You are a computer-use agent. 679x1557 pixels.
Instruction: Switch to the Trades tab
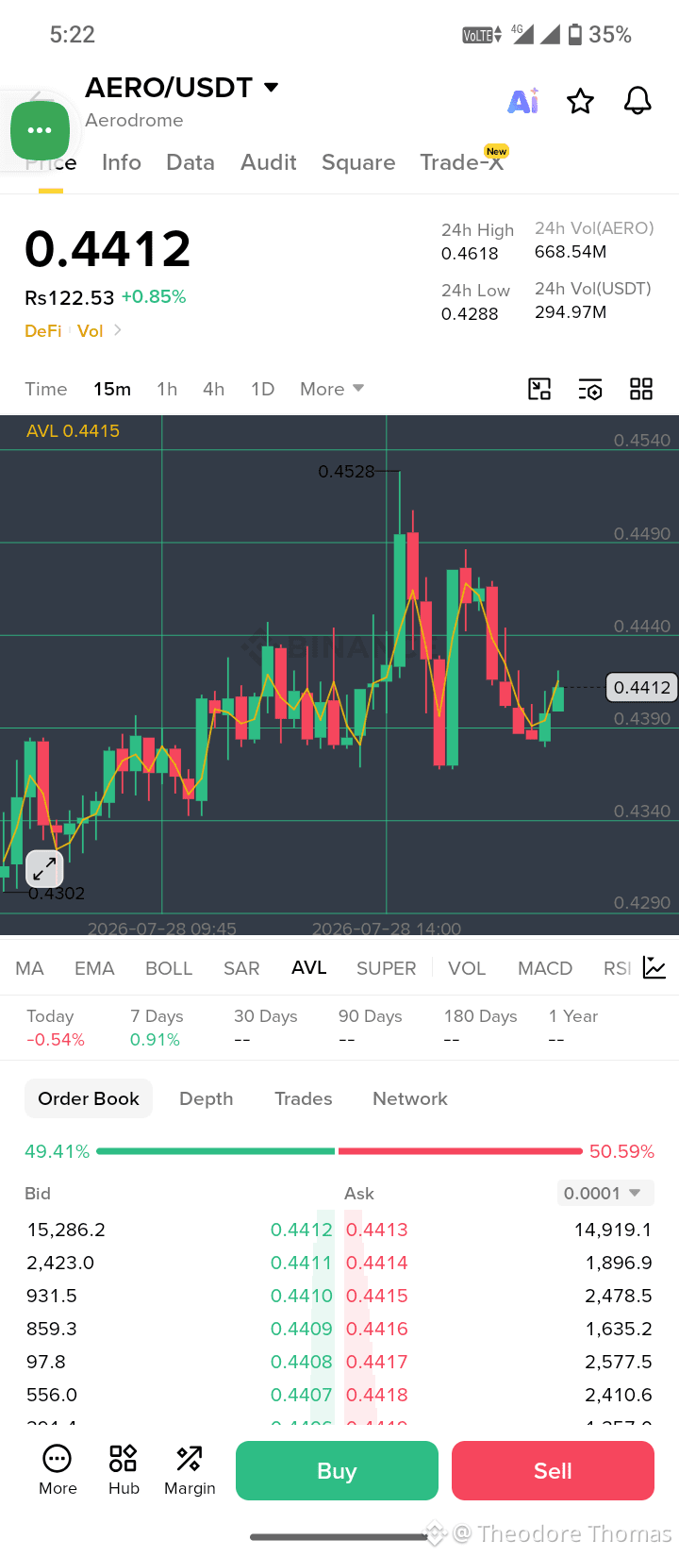(304, 1098)
